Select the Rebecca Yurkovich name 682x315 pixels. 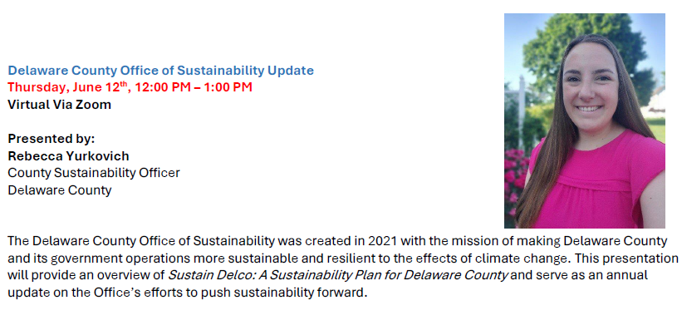(x=68, y=155)
